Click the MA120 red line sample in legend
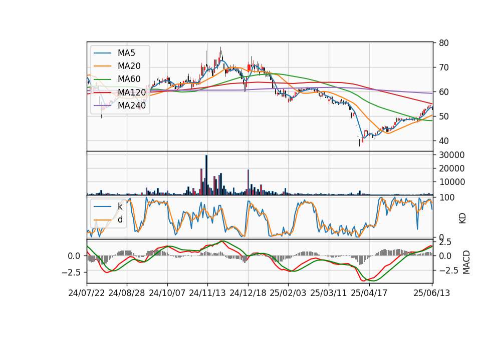This screenshot has height=345, width=481. pos(102,92)
